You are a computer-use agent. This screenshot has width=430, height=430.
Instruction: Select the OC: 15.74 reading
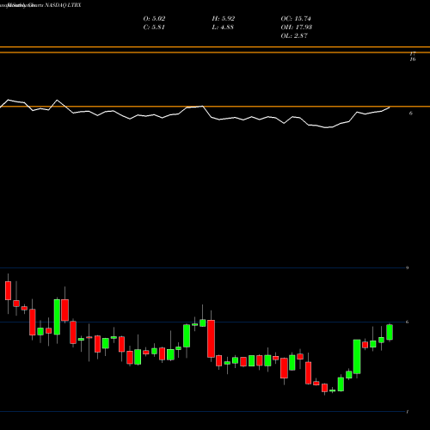coord(296,19)
